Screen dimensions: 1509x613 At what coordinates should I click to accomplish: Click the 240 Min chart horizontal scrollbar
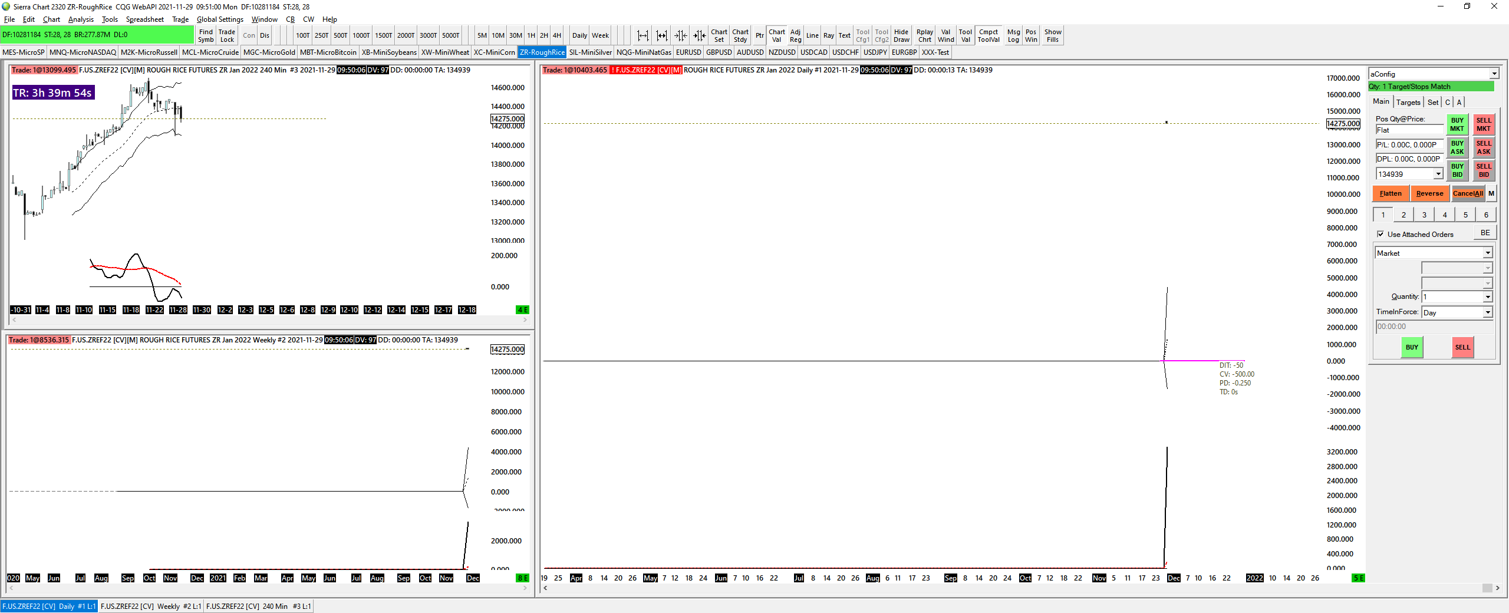269,320
